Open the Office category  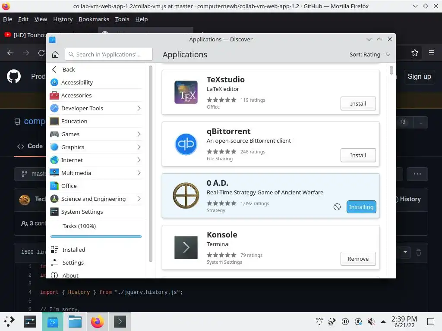[96, 186]
